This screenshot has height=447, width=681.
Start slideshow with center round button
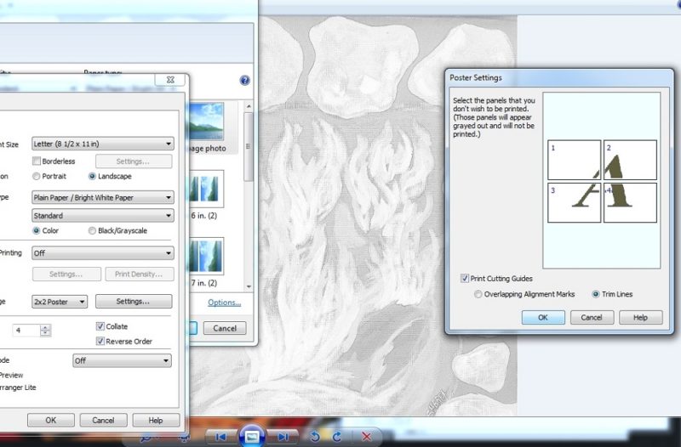(252, 437)
